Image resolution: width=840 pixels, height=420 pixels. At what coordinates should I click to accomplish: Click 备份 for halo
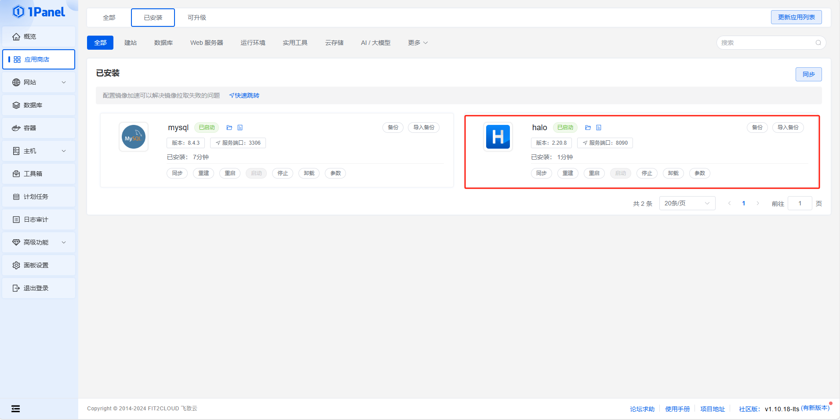coord(757,128)
